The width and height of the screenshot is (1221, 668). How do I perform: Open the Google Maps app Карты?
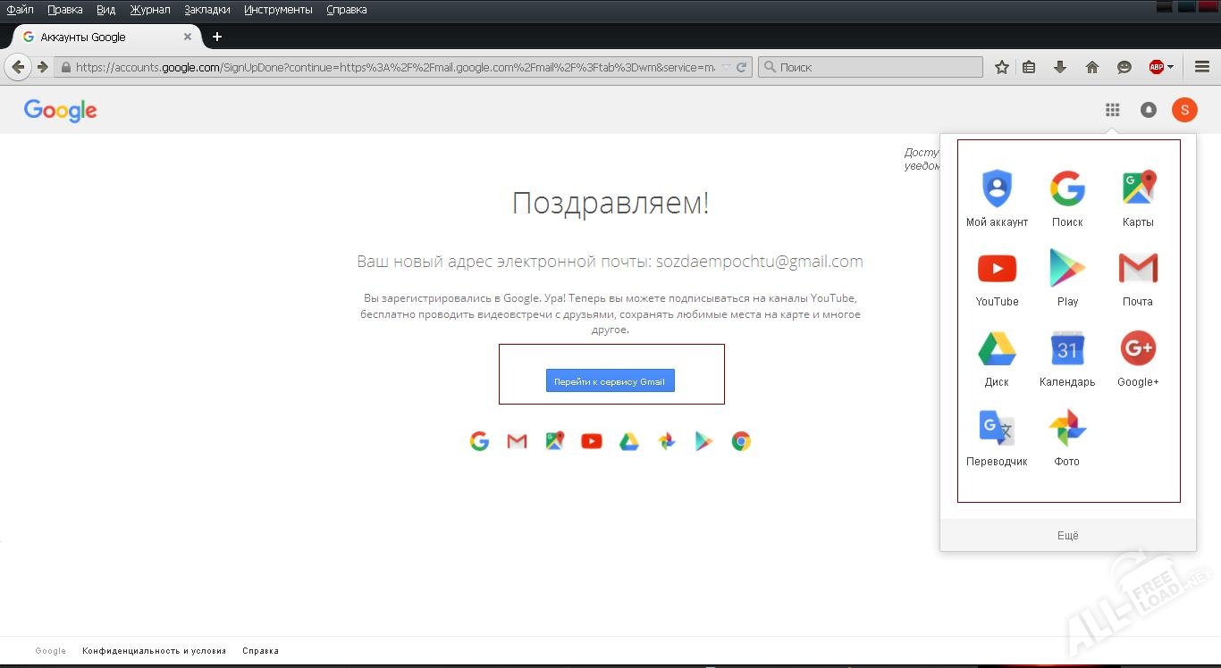point(1137,188)
